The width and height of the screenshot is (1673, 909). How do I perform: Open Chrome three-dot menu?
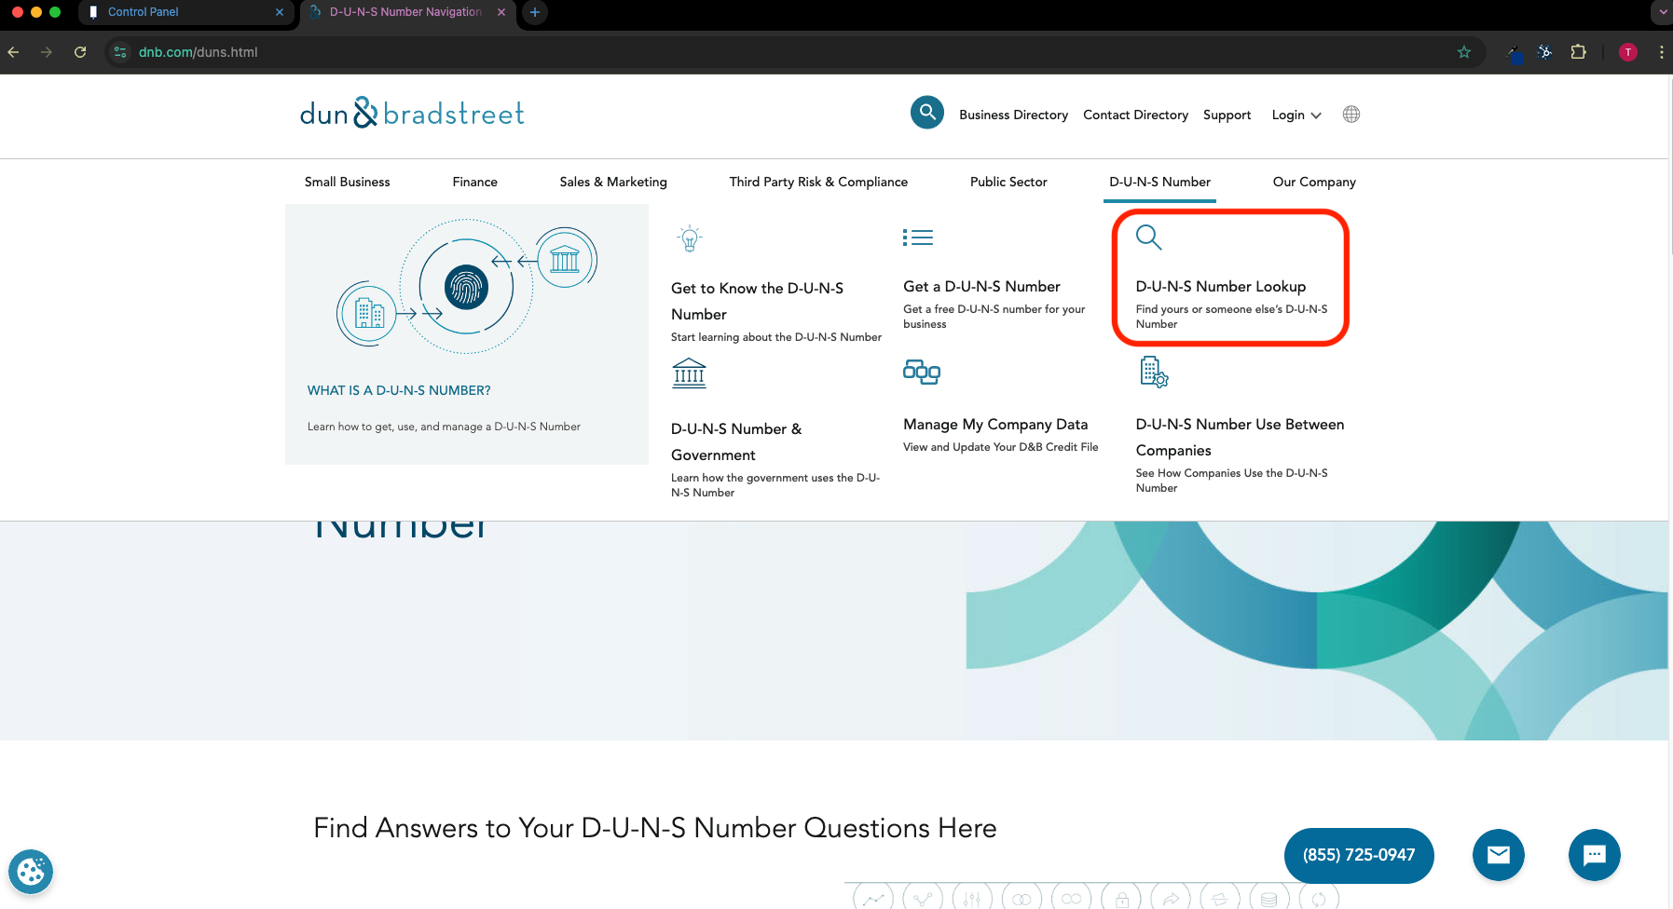pos(1661,52)
